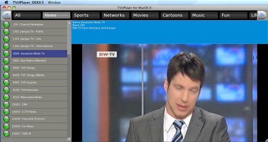Click the TVU icon beside Fox News
Image resolution: width=268 pixels, height=142 pixels.
(x=6, y=126)
